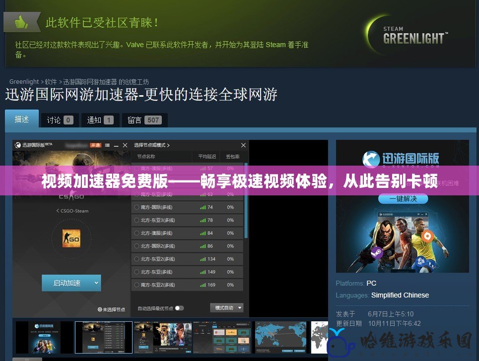479x361 pixels.
Task: Open the 通知 tab
Action: click(x=100, y=120)
